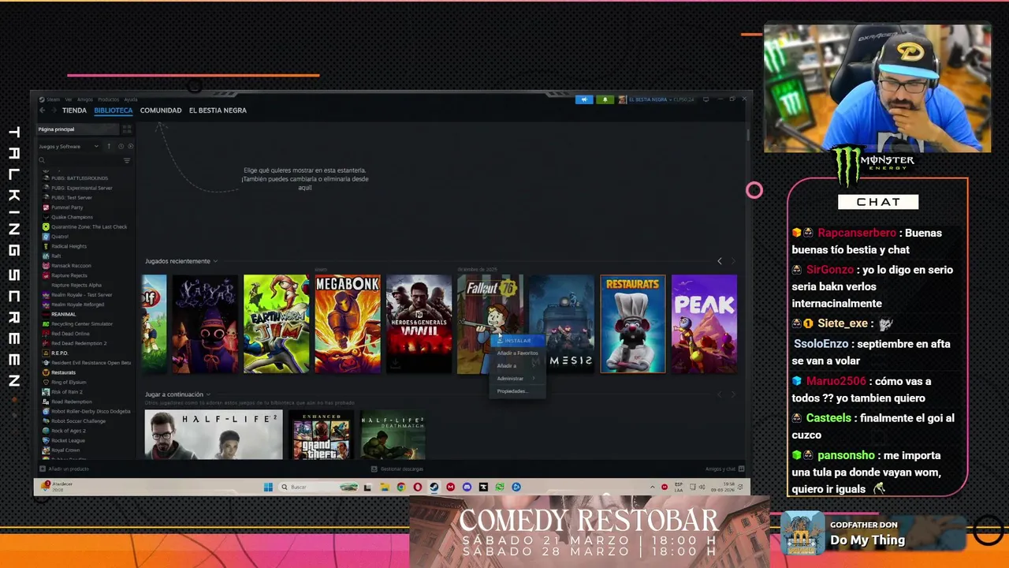Open the Half-Life 2 Deathmatch cover
Screen dimensions: 1009x568
[393, 435]
